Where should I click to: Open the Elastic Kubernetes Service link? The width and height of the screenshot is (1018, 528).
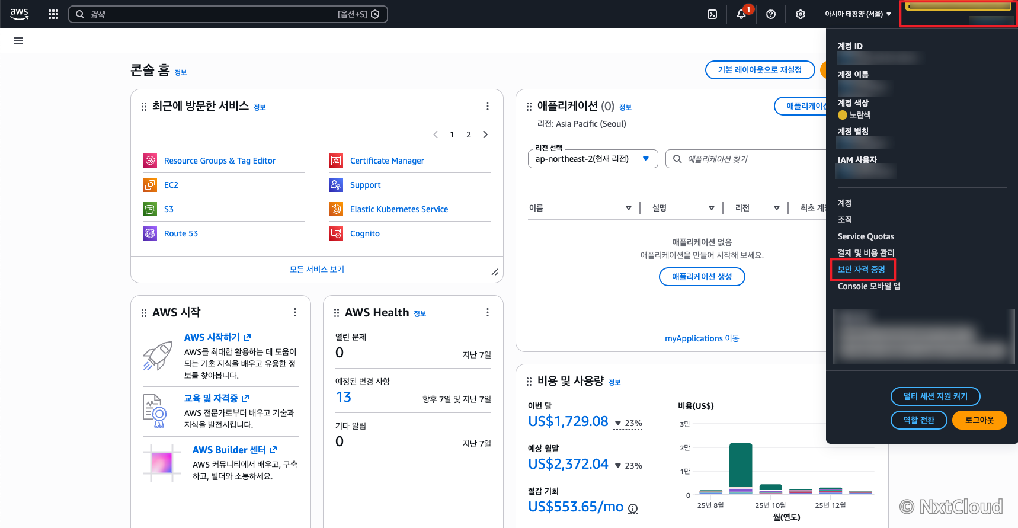[x=399, y=209]
